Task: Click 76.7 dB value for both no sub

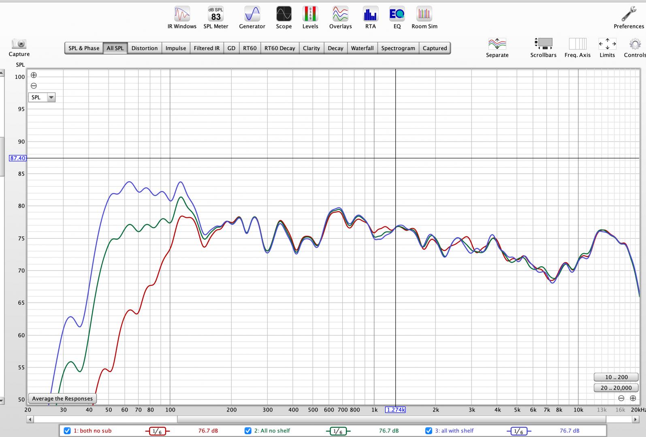Action: click(208, 431)
